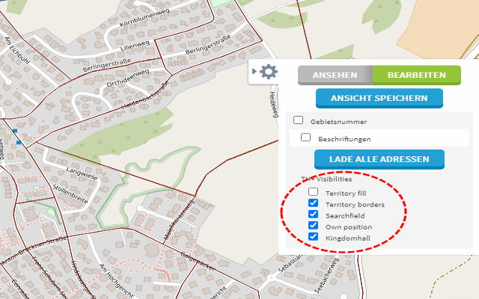479x299 pixels.
Task: Uncheck the Territory borders checkbox
Action: click(x=314, y=203)
